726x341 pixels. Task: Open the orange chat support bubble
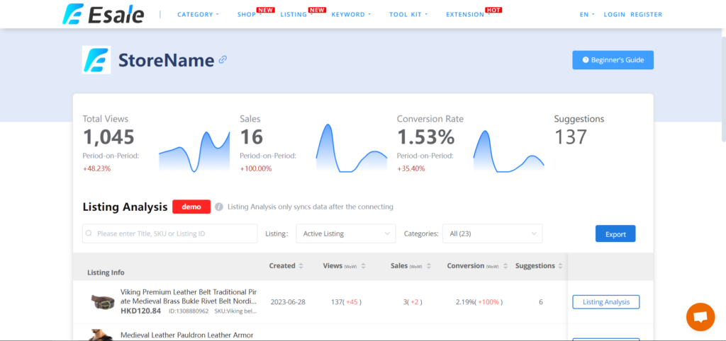700,317
